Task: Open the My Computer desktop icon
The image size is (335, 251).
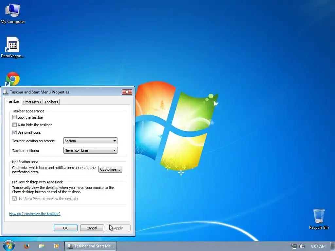Action: tap(13, 13)
